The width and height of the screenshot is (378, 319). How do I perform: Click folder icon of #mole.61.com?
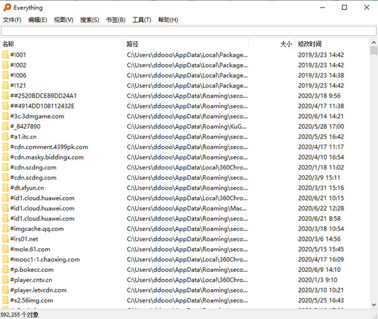tap(5, 249)
